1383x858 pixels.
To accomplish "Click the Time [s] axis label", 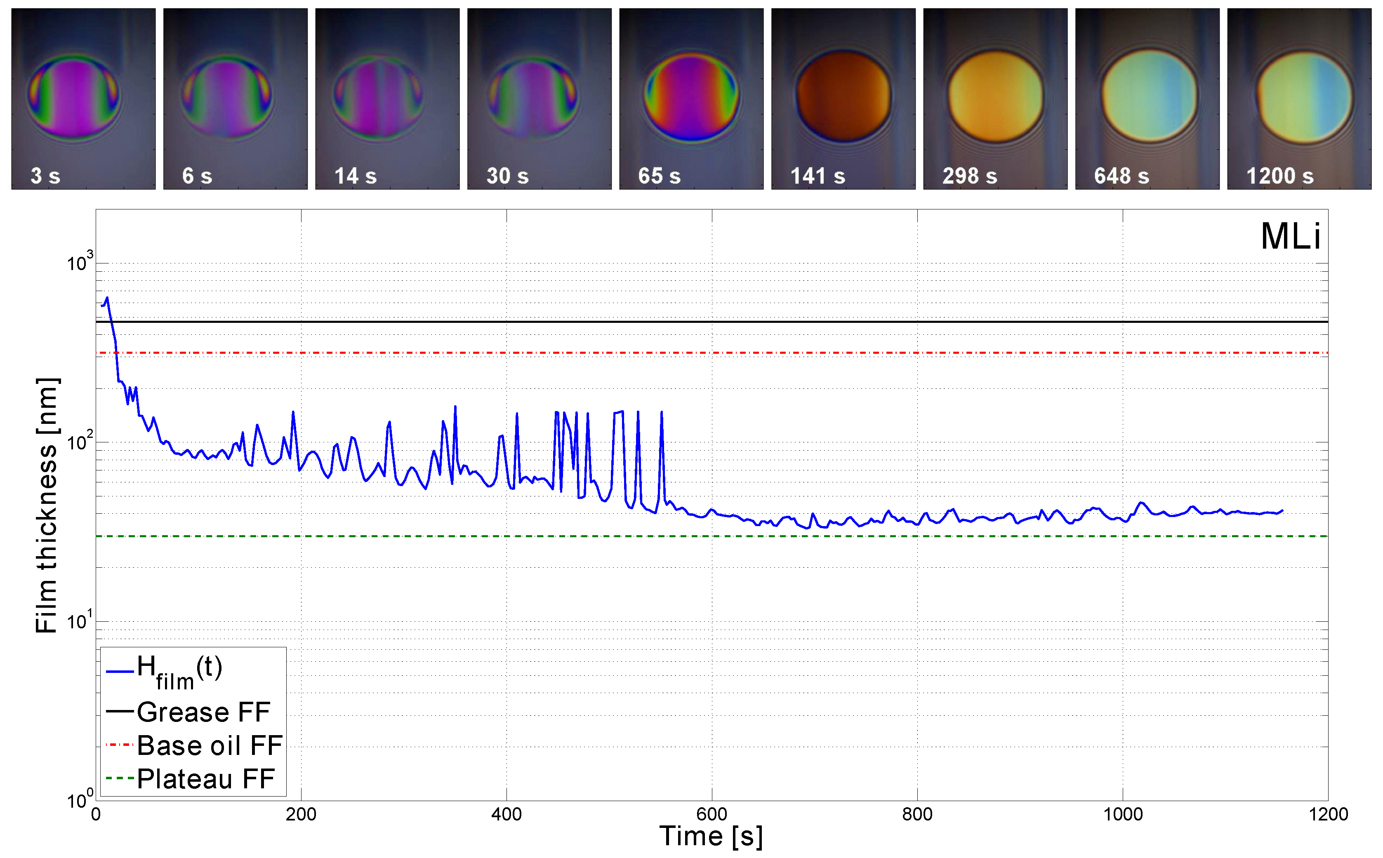I will pos(711,836).
